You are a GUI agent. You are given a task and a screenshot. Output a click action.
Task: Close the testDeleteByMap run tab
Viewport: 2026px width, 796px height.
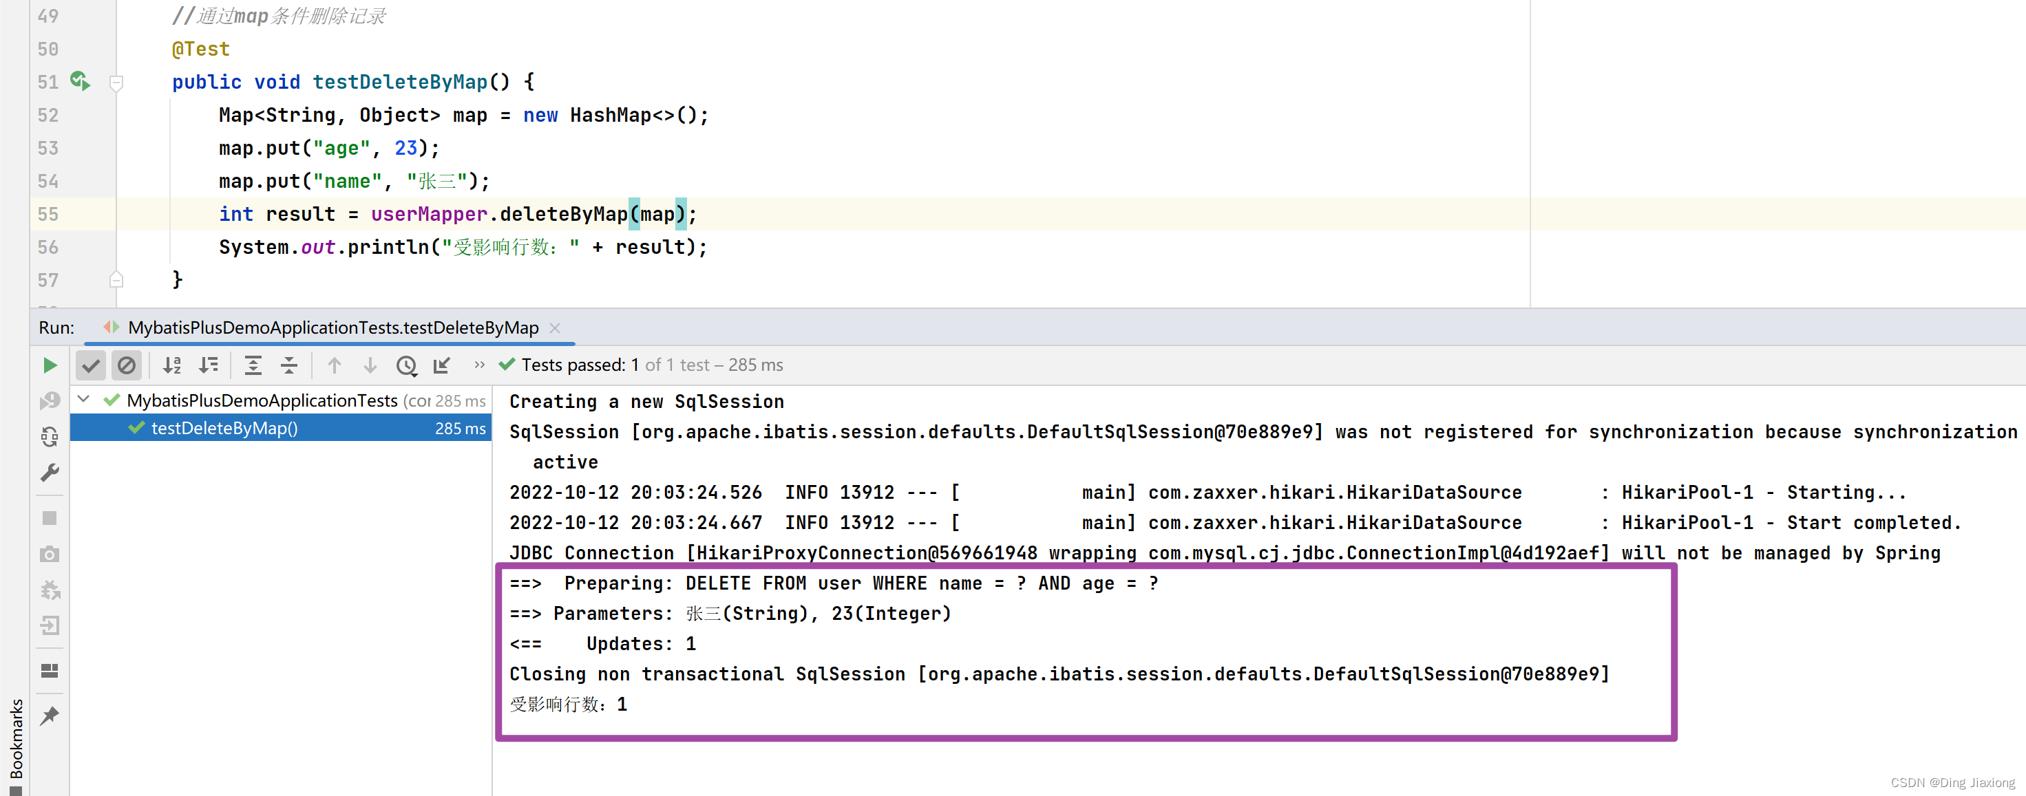click(x=554, y=327)
